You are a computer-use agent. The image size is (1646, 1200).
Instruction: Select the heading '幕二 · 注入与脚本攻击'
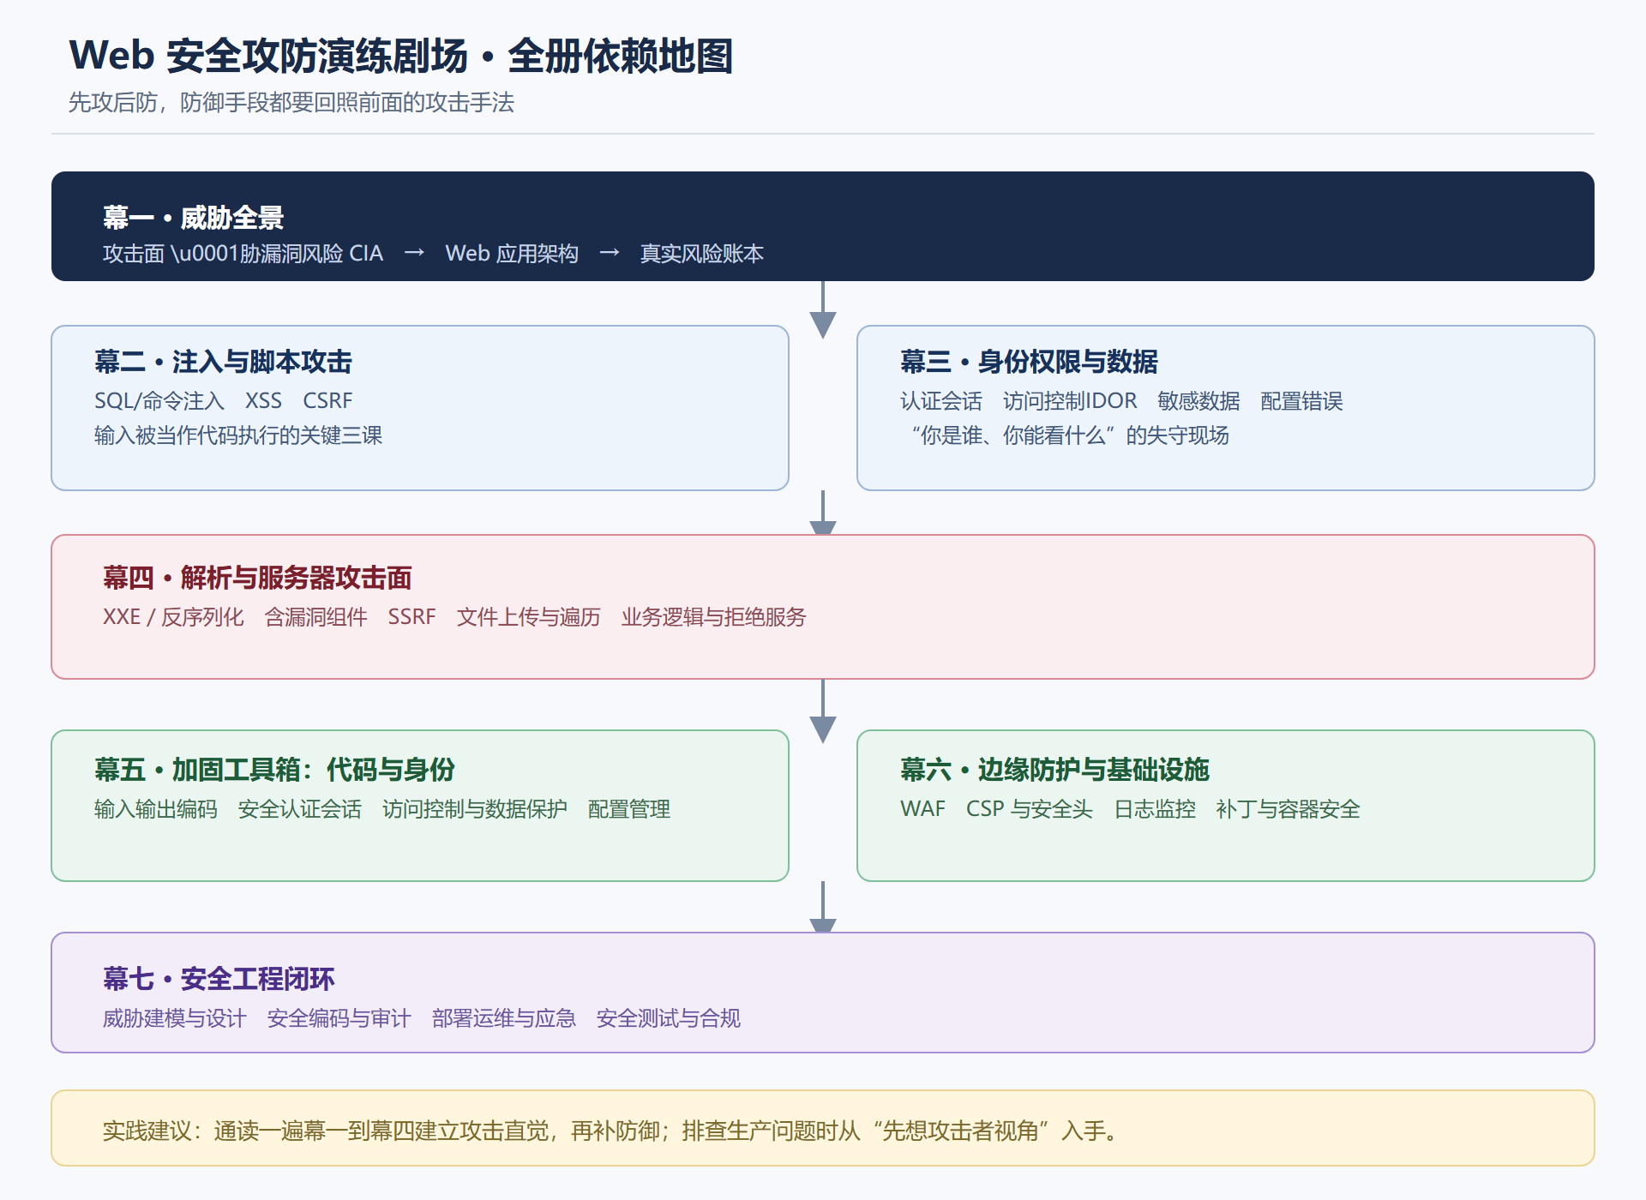pyautogui.click(x=224, y=362)
